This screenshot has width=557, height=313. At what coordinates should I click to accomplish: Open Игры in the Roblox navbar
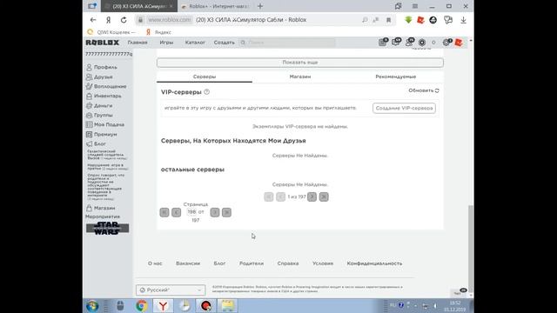(x=166, y=43)
